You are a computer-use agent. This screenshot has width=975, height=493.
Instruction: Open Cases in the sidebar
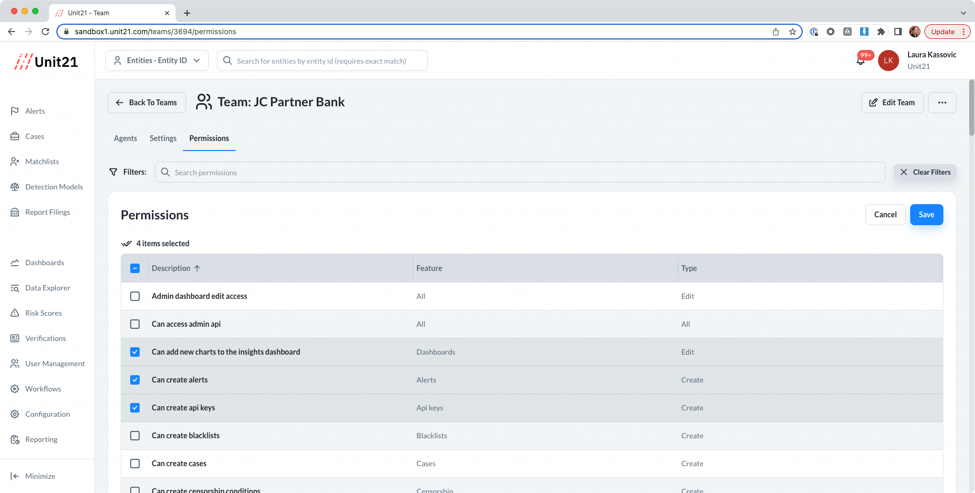pos(34,136)
